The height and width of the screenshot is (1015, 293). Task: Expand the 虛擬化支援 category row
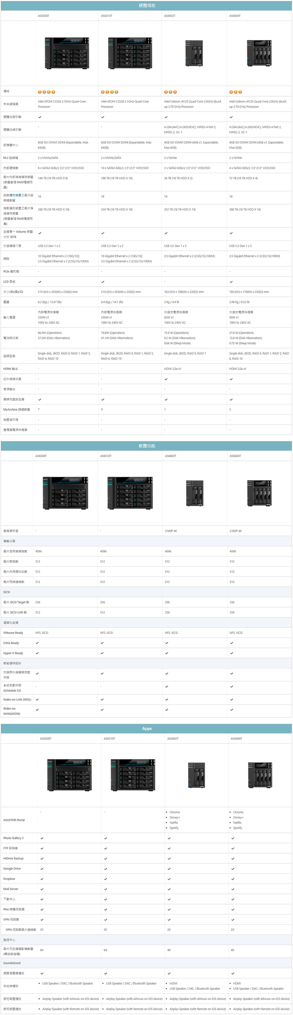click(11, 623)
